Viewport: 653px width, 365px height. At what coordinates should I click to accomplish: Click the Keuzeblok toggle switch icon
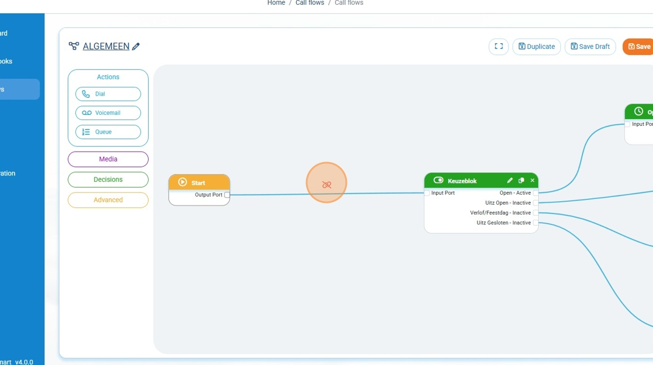[438, 181]
